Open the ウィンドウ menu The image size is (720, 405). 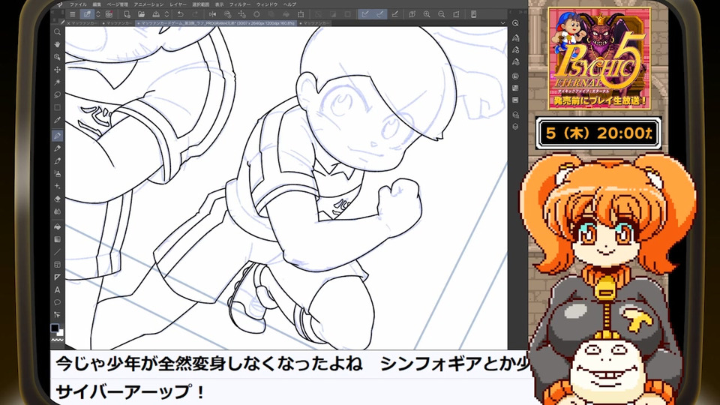(267, 4)
